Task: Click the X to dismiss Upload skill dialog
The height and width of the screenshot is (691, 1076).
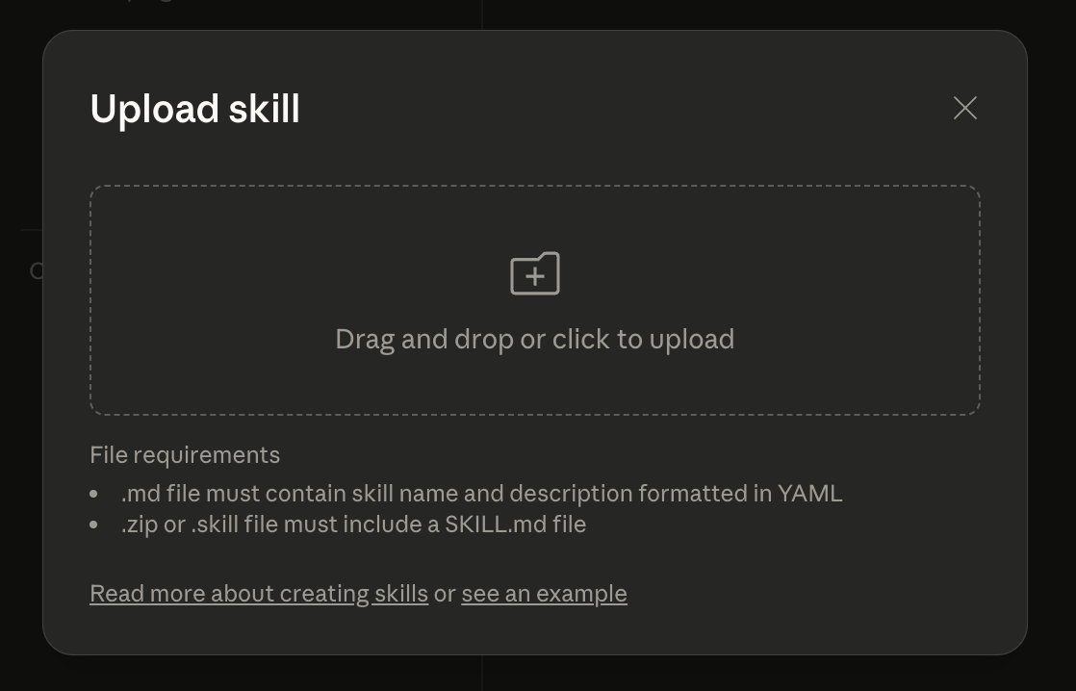Action: tap(964, 108)
